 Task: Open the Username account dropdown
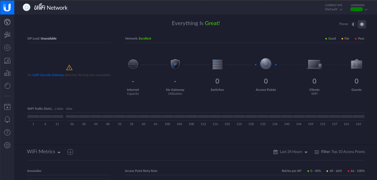pos(359,9)
